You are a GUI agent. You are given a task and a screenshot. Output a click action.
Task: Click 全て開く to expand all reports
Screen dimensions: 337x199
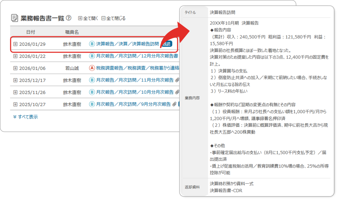(87, 18)
